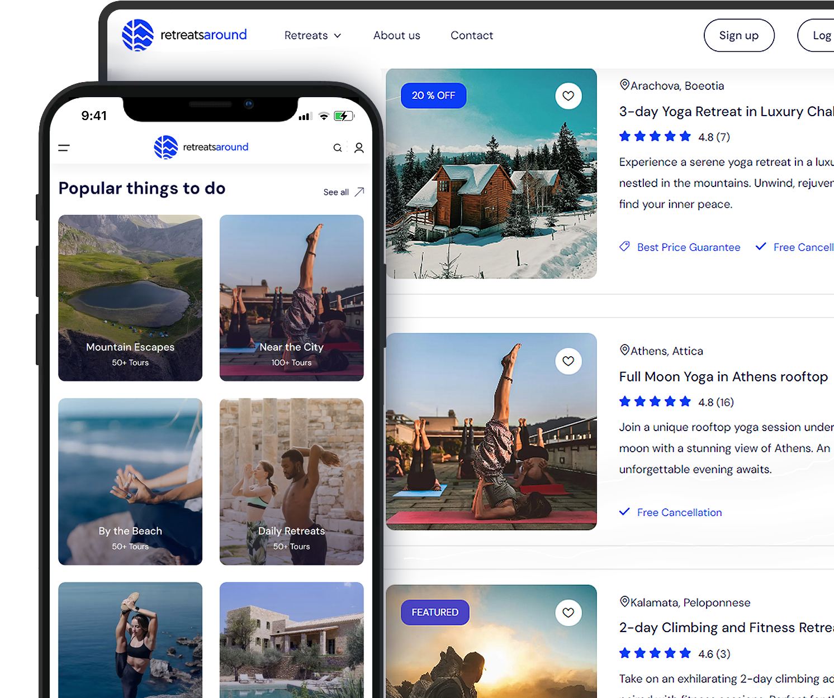This screenshot has height=698, width=834.
Task: Favorite the Climbing and Fitness Retreat heart
Action: click(x=568, y=613)
